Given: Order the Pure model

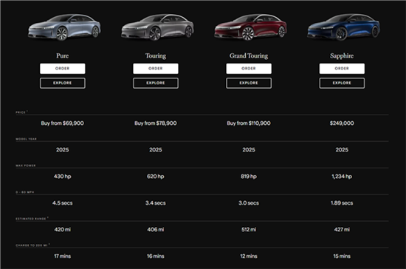Looking at the screenshot, I should pos(63,69).
